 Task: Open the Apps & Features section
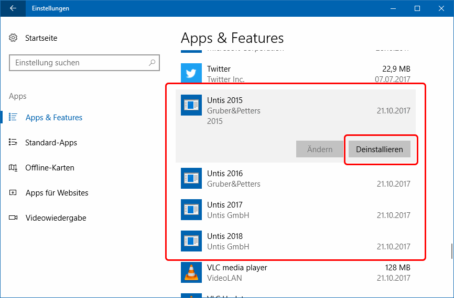click(53, 118)
